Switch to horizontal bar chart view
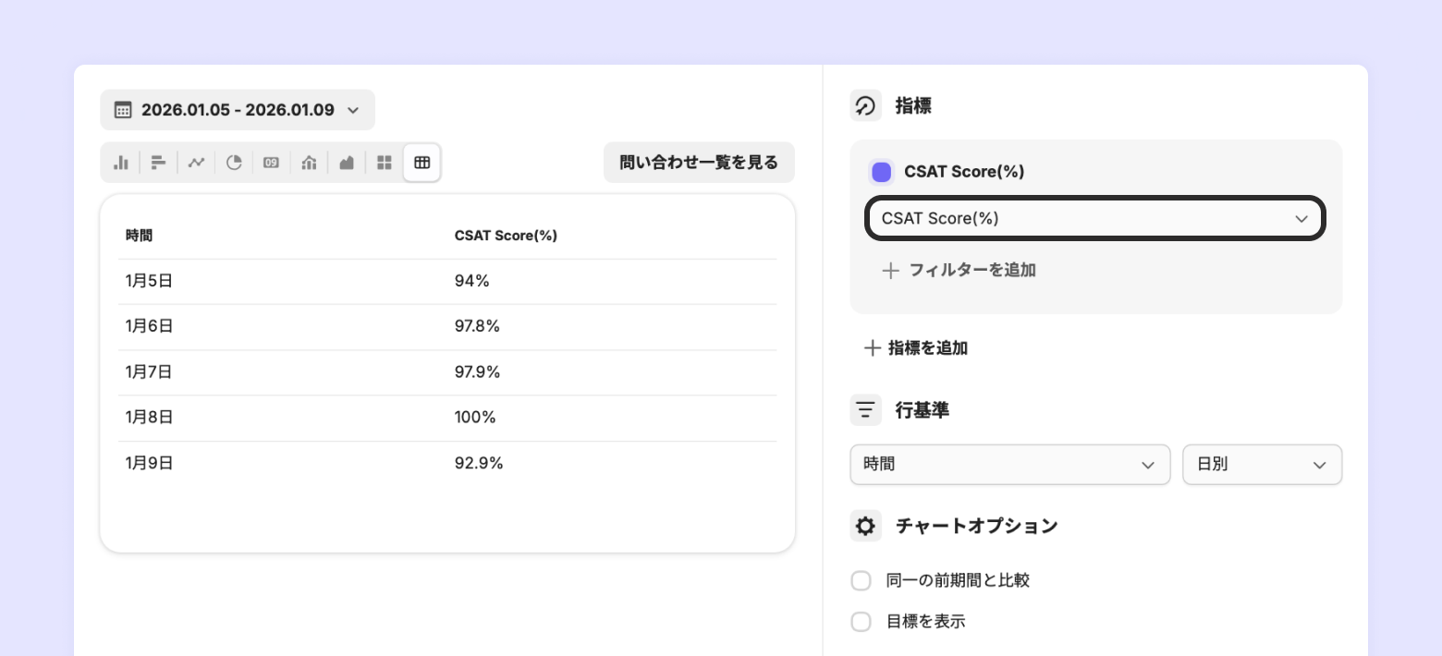 coord(159,163)
